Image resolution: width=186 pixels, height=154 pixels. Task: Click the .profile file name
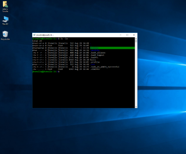pos(95,62)
